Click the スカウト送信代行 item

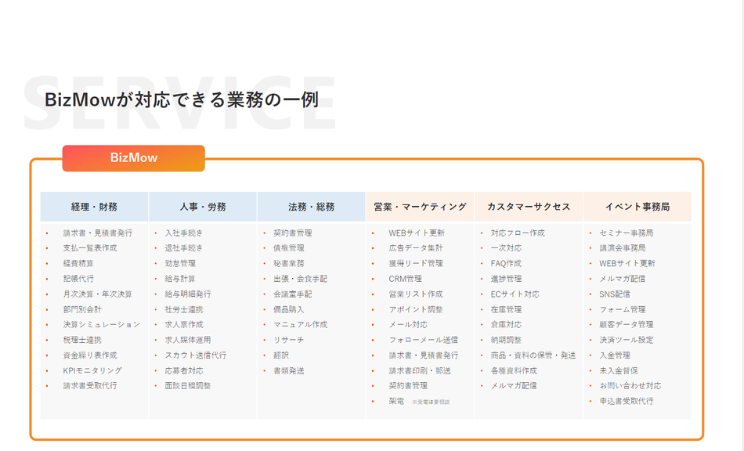coord(196,355)
